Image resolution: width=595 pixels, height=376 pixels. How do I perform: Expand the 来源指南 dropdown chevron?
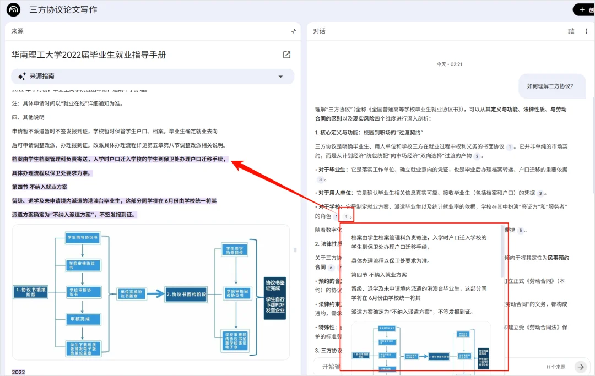point(281,76)
